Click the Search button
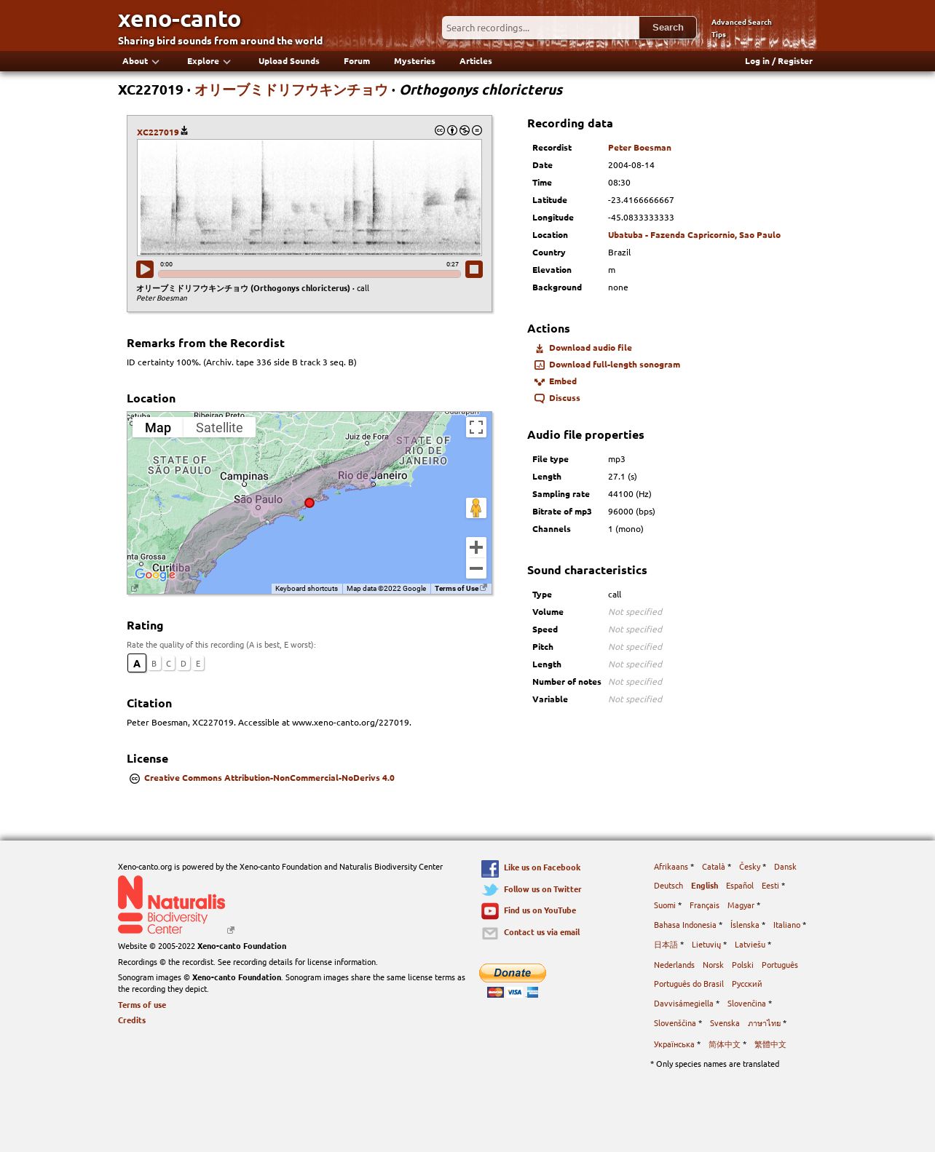 [668, 28]
